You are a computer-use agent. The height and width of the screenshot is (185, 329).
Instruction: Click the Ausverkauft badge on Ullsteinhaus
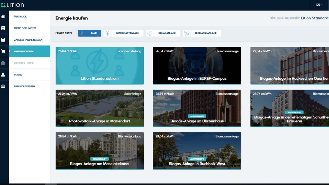click(197, 116)
